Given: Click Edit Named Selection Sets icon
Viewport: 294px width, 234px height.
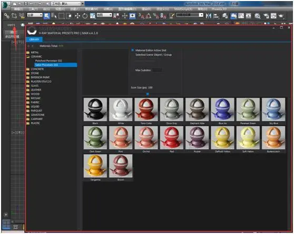Looking at the screenshot, I should pyautogui.click(x=171, y=16).
